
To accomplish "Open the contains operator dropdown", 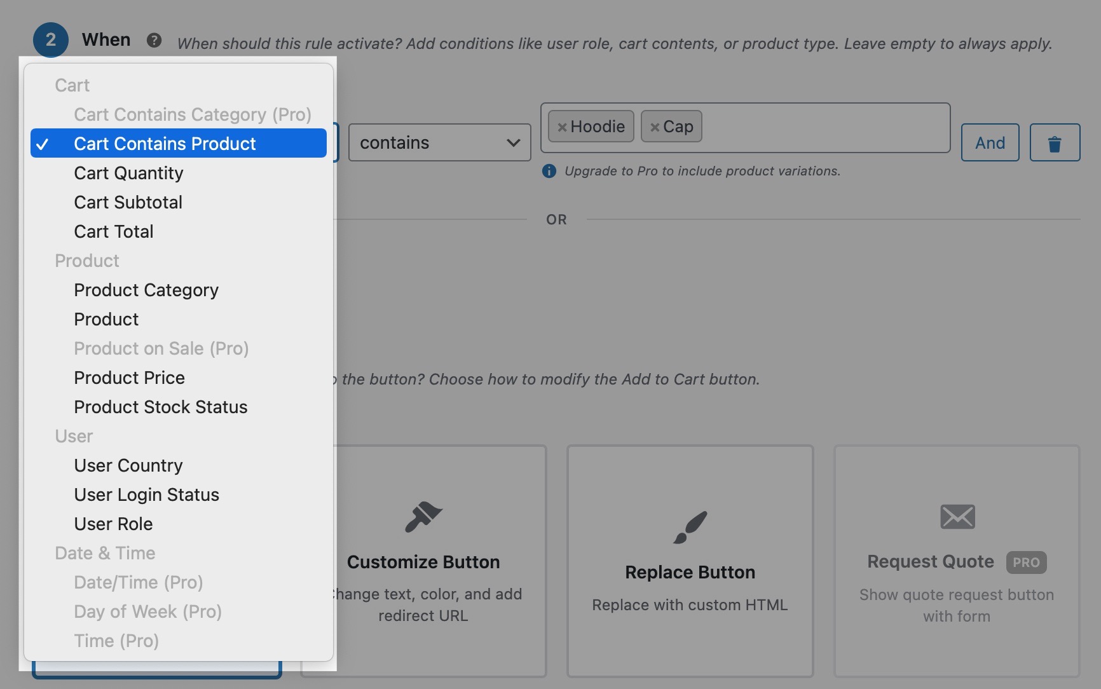I will (x=440, y=142).
